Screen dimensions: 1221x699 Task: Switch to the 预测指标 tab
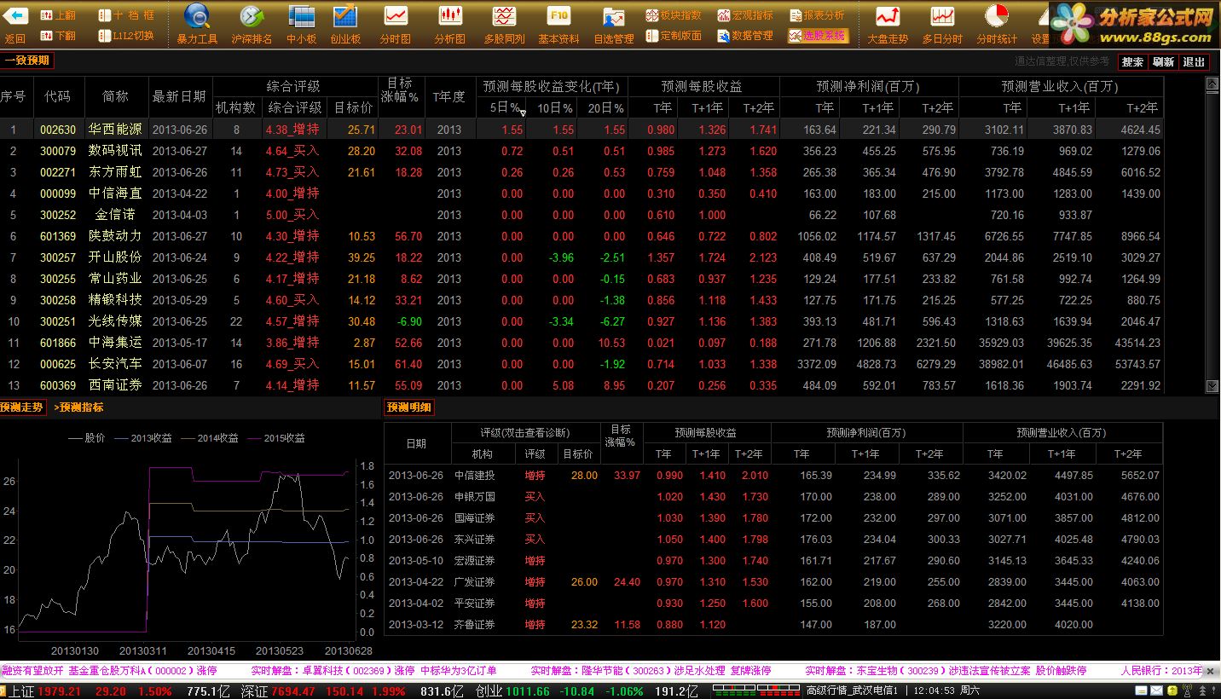[x=78, y=407]
